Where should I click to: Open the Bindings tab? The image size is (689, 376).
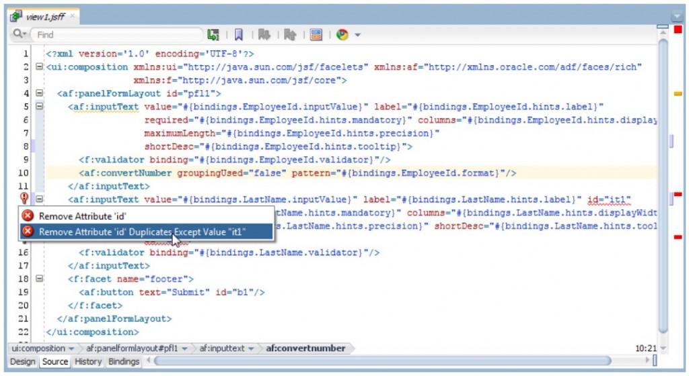click(123, 362)
